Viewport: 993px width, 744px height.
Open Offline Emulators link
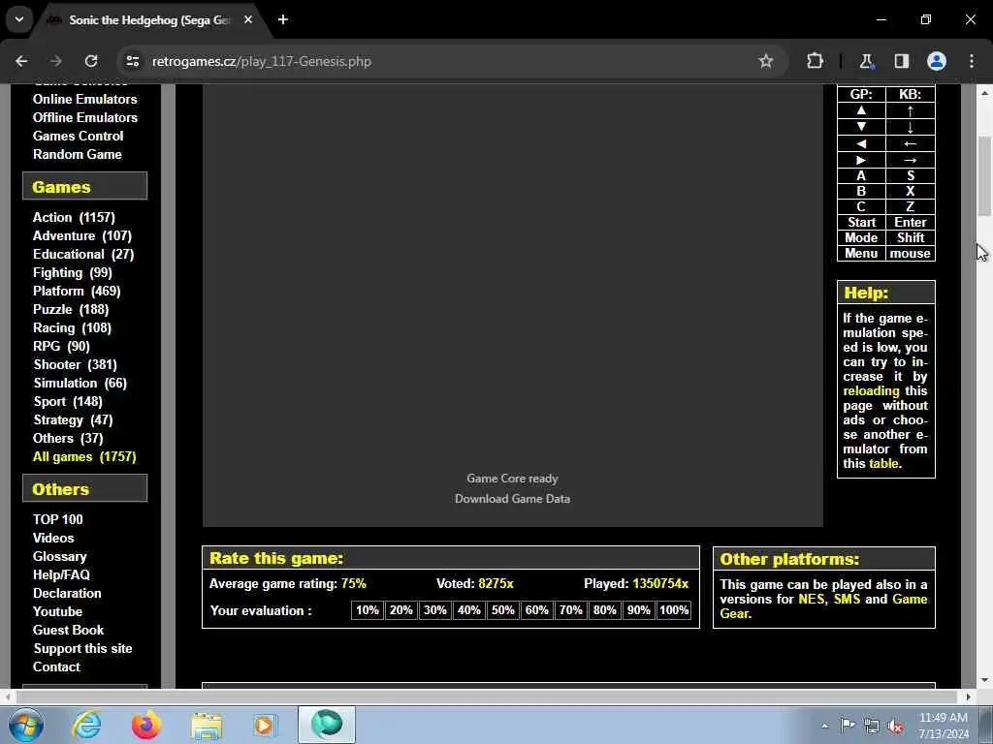click(85, 117)
